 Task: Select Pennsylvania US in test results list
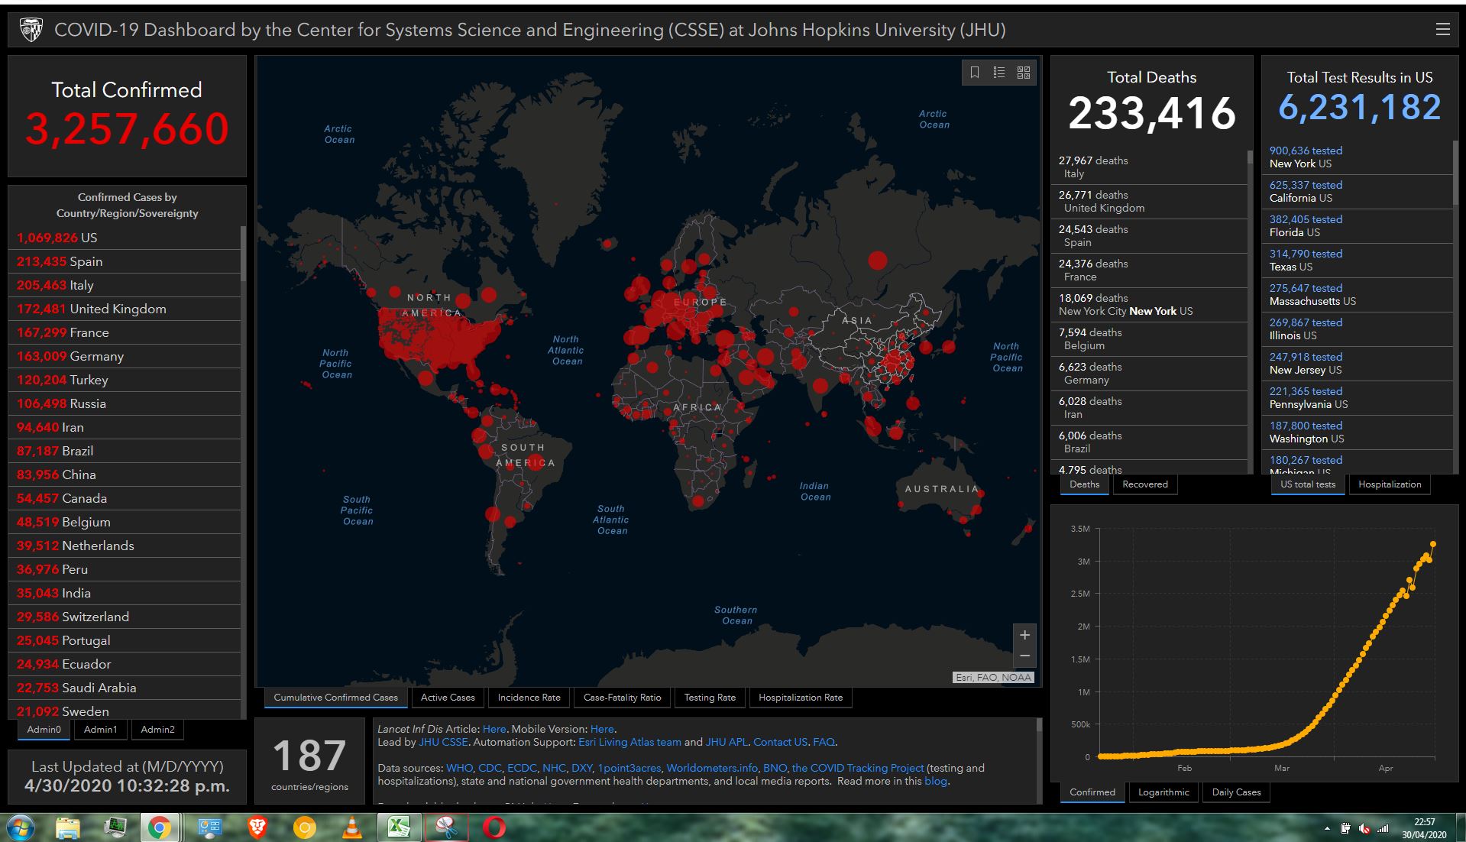point(1357,397)
